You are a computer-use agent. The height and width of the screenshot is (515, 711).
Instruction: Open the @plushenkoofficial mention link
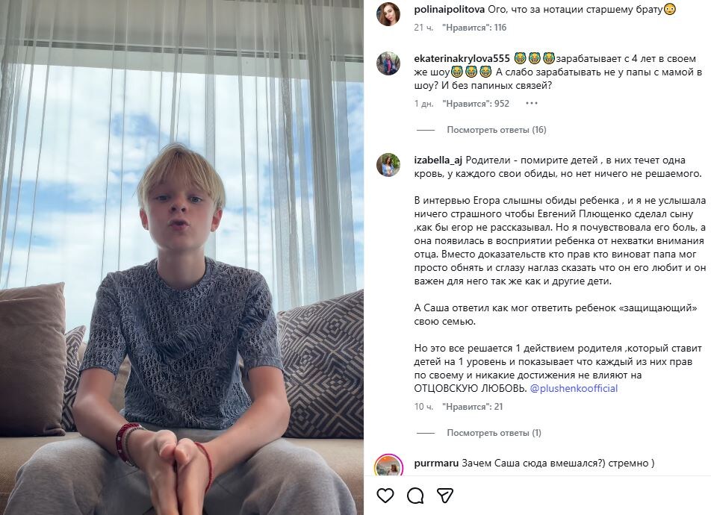tap(574, 388)
